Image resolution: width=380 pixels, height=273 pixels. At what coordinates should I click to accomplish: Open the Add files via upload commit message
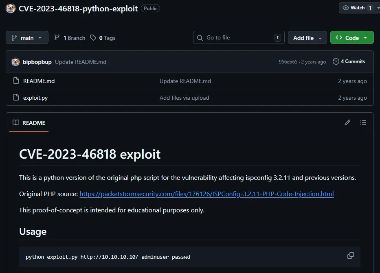(x=184, y=98)
